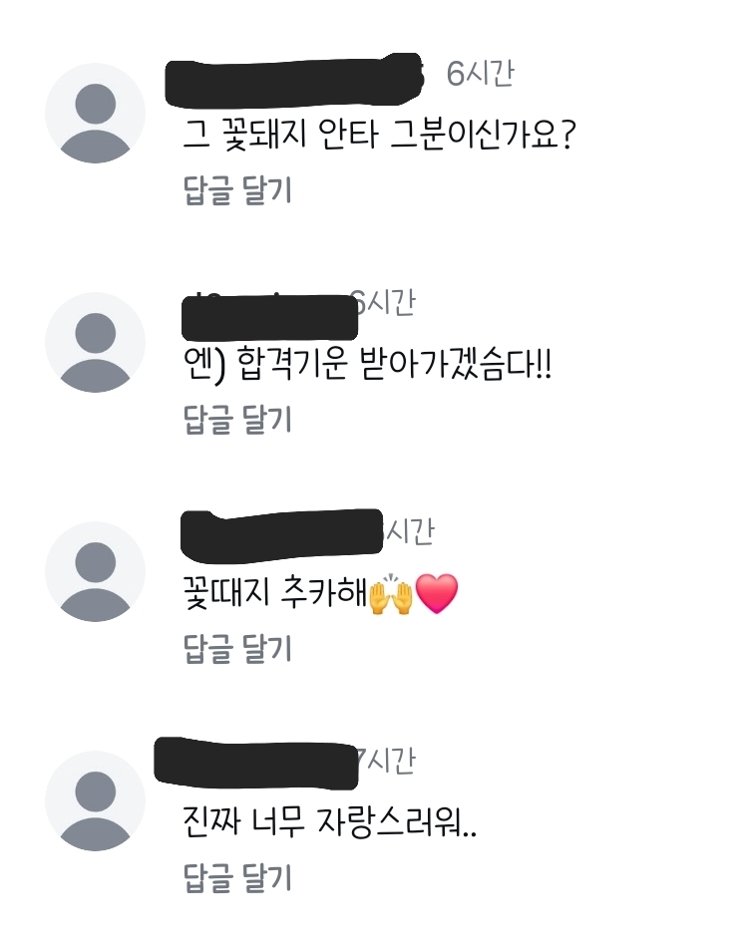Image resolution: width=742 pixels, height=945 pixels.
Task: Reply to '합격기운 받아가겠습다!!' comment
Action: click(237, 420)
